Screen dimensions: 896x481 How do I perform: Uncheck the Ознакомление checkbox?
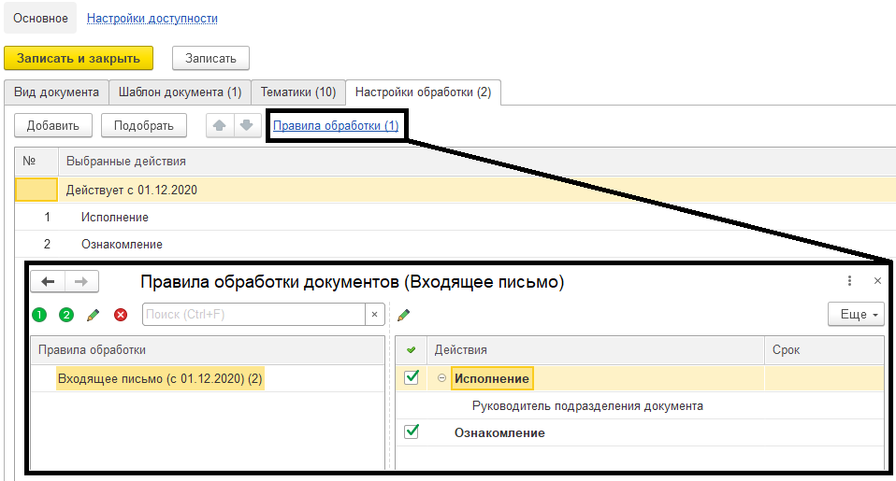point(412,431)
